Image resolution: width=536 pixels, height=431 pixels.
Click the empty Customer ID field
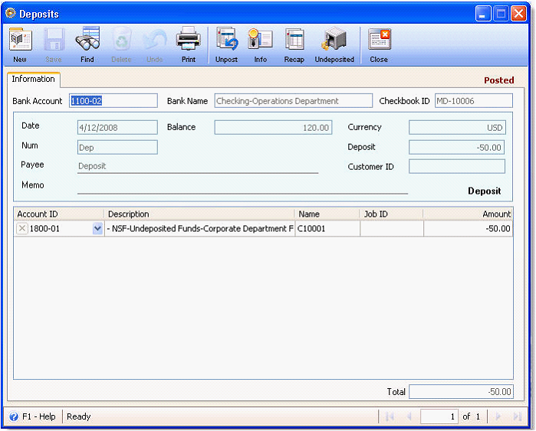457,167
